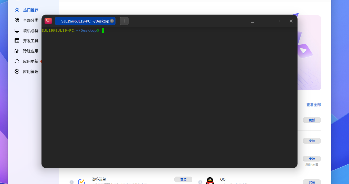Click the grid icon beside 全部分类

point(17,20)
